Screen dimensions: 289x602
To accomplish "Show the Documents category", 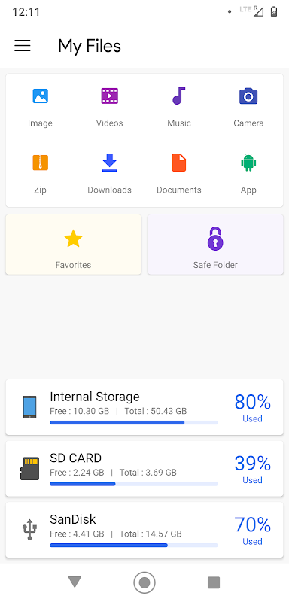I will point(179,174).
